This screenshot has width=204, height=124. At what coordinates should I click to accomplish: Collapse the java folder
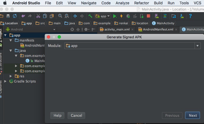11,50
